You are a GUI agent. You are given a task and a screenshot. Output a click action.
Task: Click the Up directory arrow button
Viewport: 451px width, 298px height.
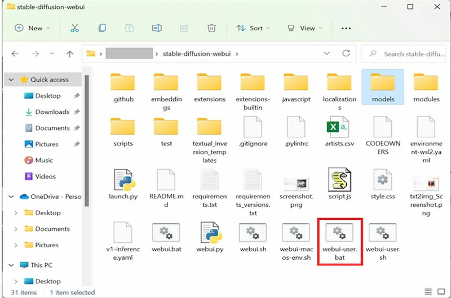tap(69, 54)
